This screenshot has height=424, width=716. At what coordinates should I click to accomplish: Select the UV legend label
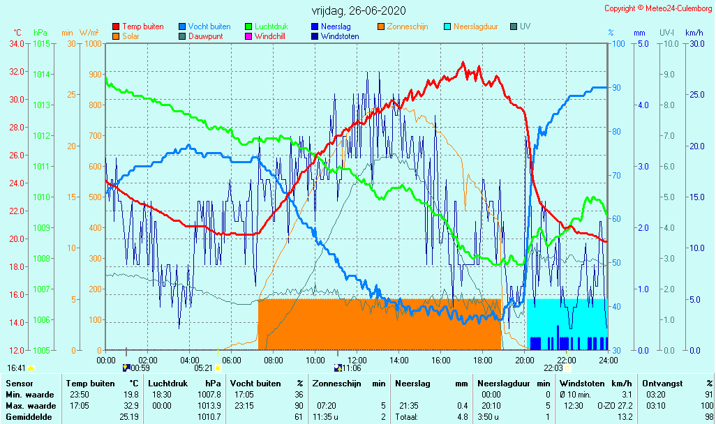click(x=525, y=27)
